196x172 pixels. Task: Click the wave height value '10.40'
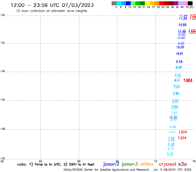[x=181, y=35]
